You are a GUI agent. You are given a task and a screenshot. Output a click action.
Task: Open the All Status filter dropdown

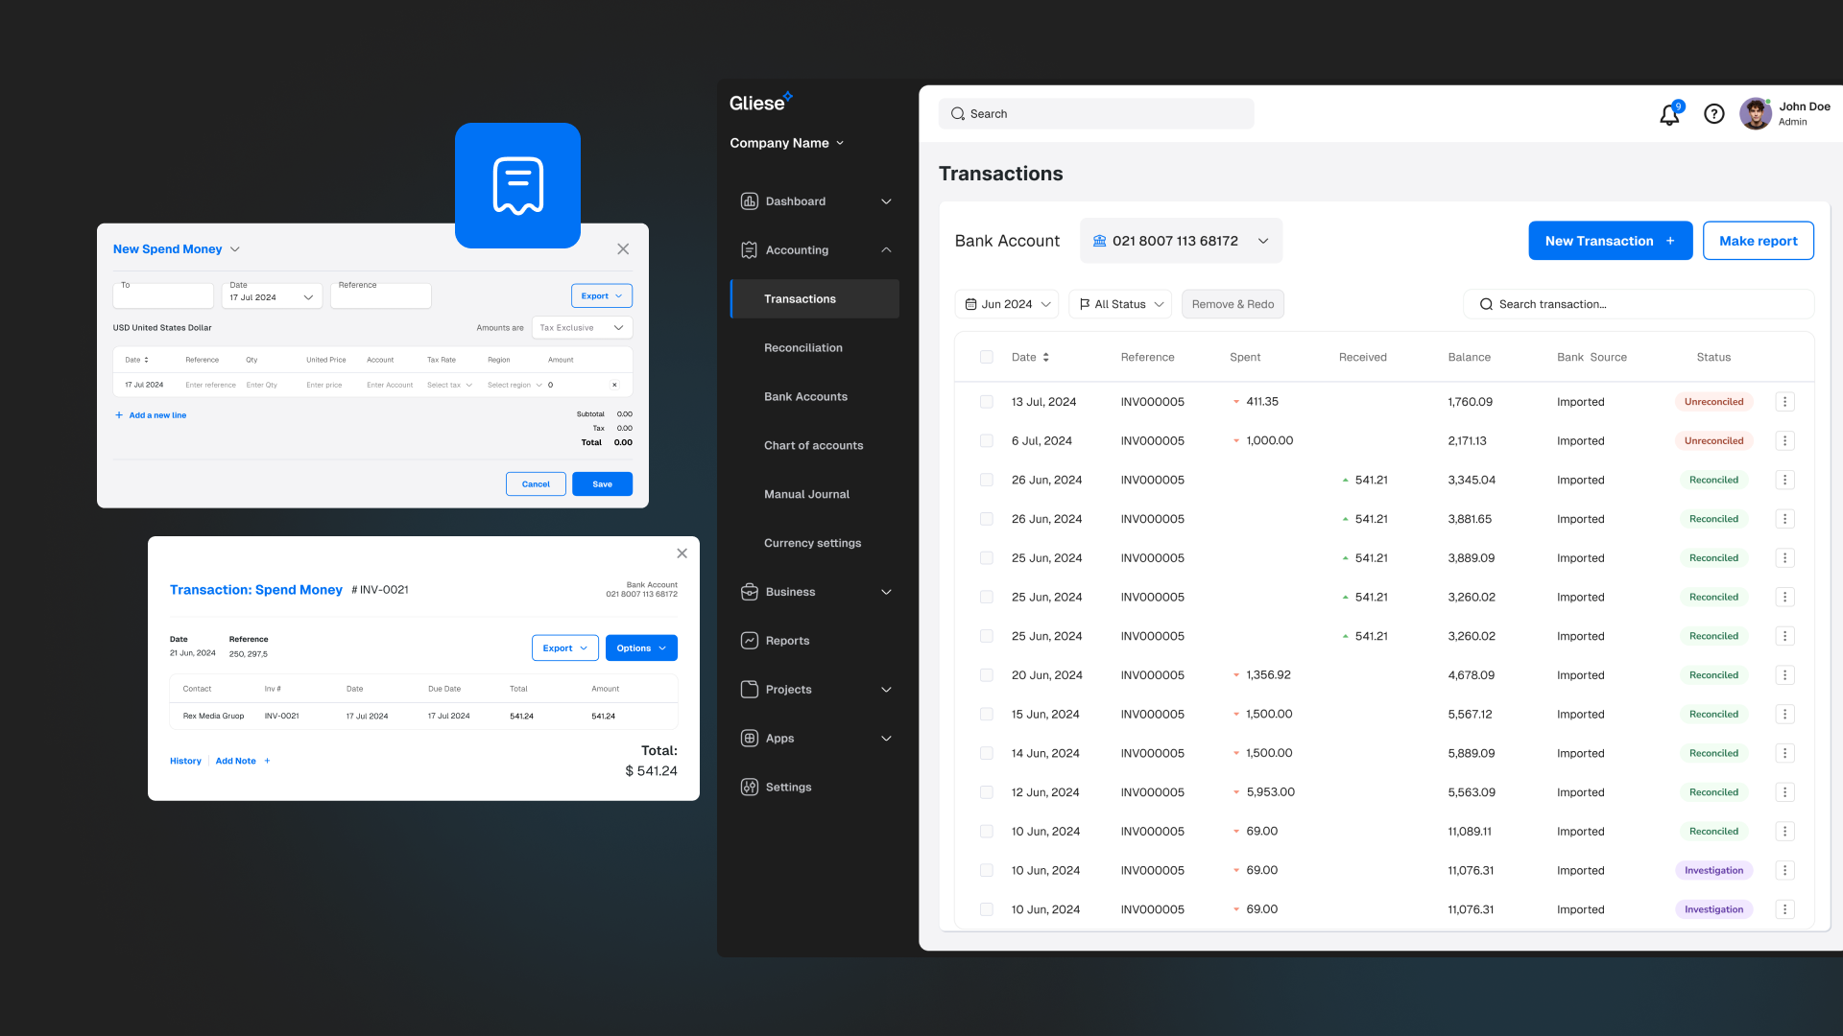click(1120, 304)
